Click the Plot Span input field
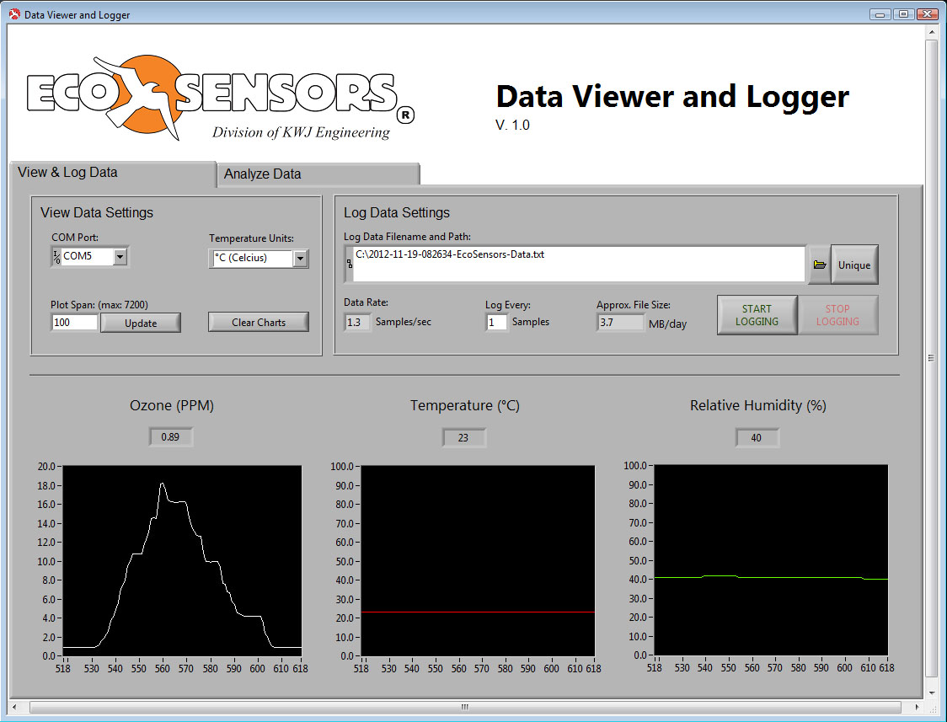This screenshot has height=722, width=947. [75, 323]
